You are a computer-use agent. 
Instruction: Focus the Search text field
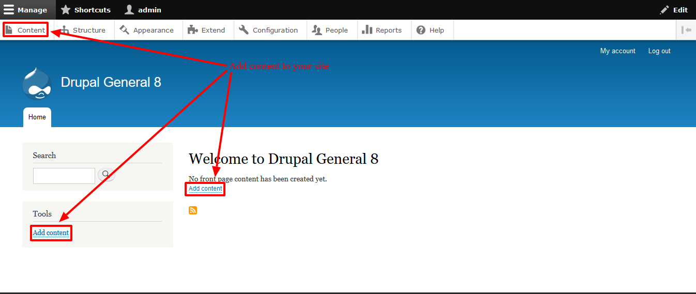coord(64,176)
